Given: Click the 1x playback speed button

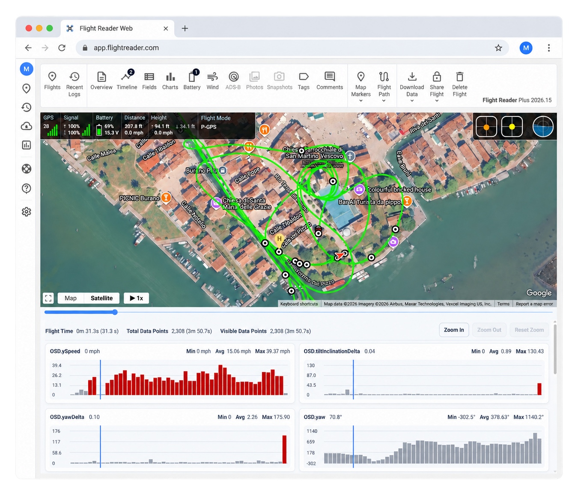Looking at the screenshot, I should pyautogui.click(x=136, y=298).
